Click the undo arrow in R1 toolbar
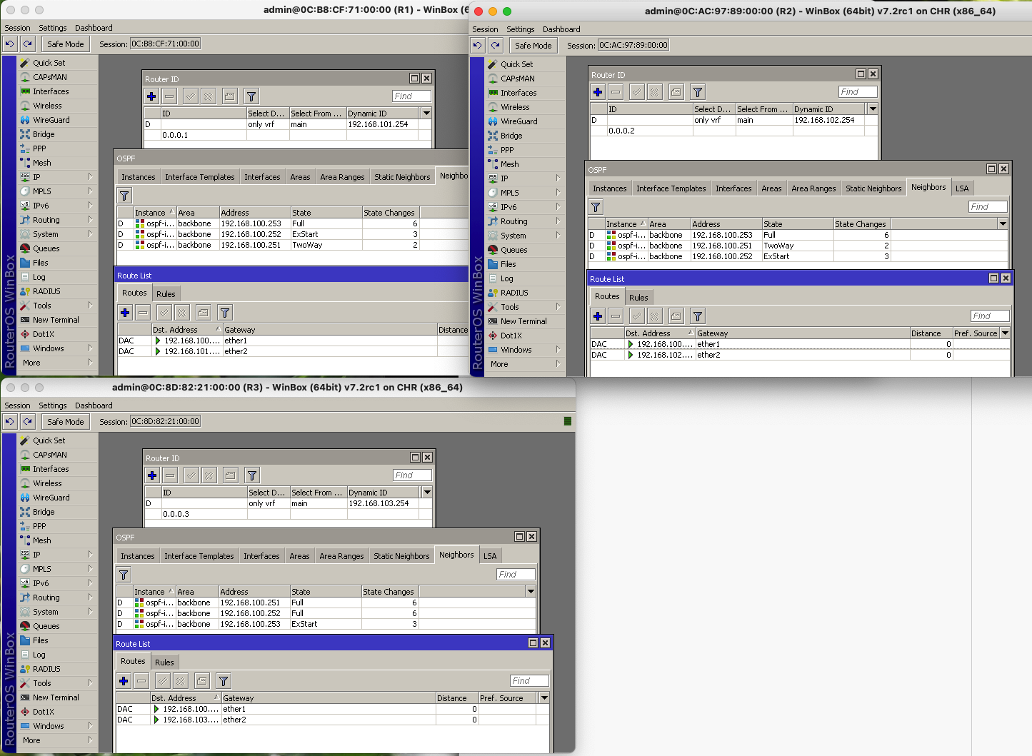The image size is (1032, 756). [x=9, y=44]
